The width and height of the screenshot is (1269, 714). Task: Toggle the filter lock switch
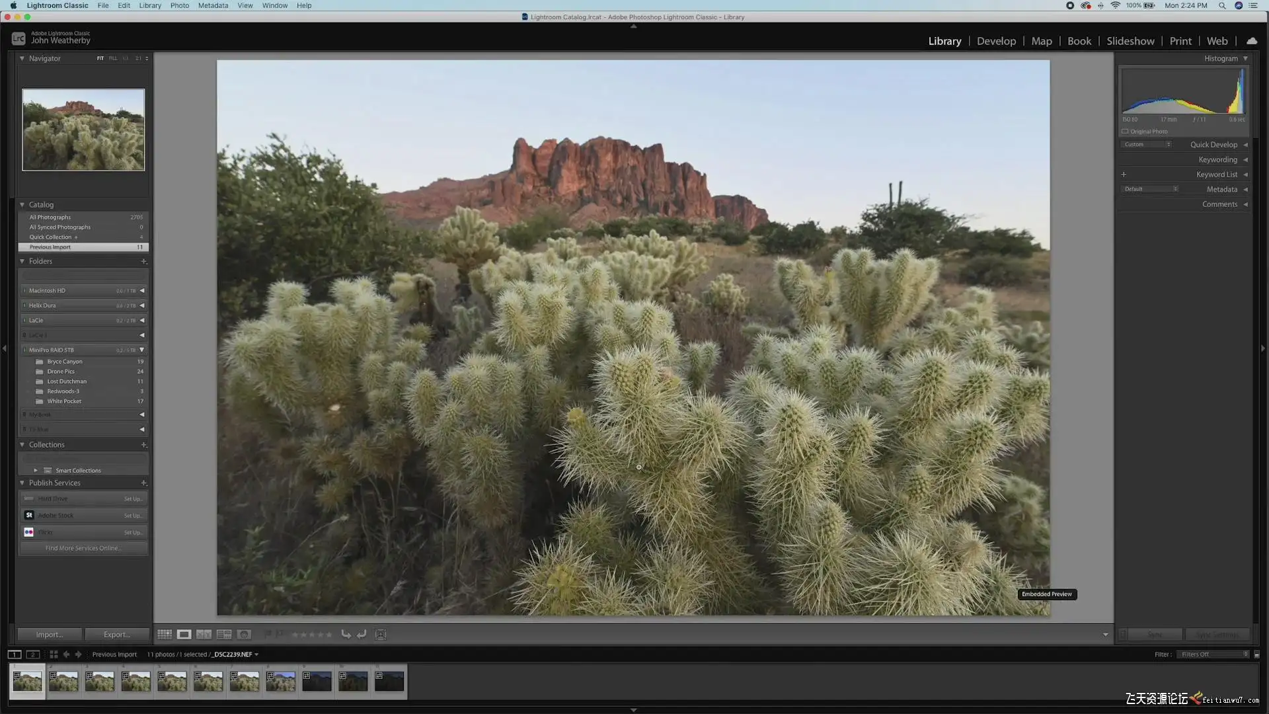(x=1256, y=654)
